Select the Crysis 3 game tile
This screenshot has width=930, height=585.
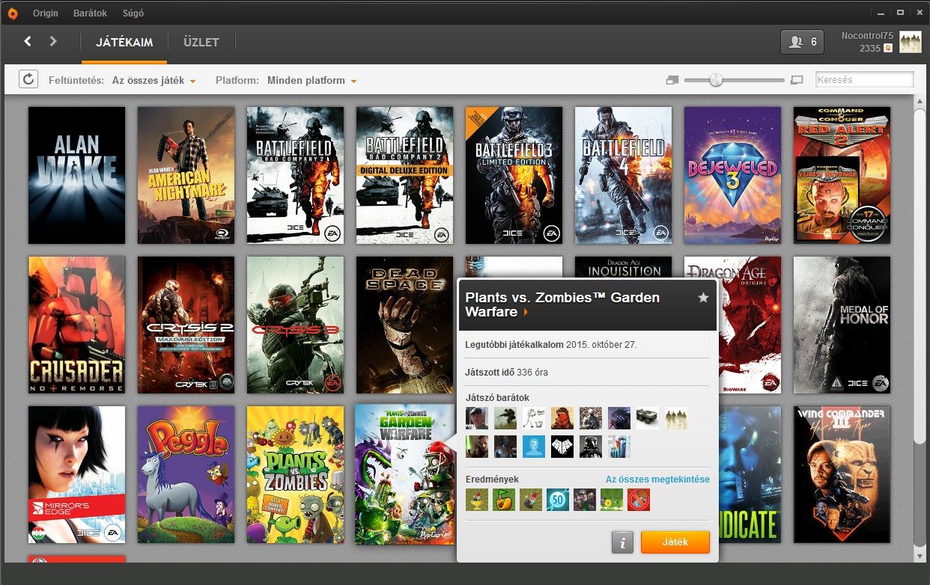click(x=296, y=325)
